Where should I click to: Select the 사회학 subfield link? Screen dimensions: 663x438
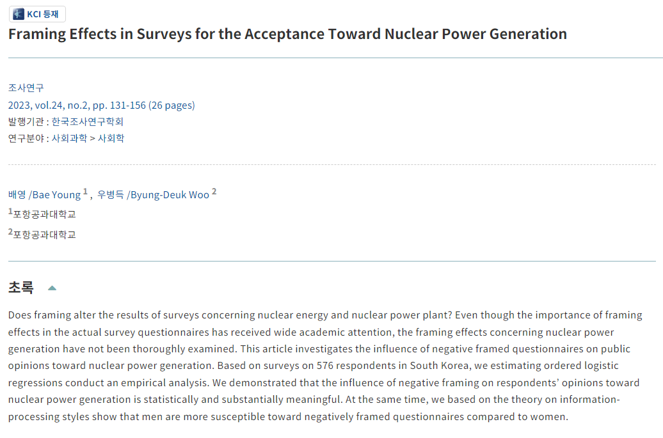(111, 138)
